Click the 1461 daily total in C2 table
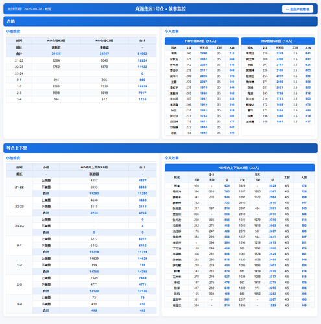The height and width of the screenshot is (324, 321). [279, 122]
